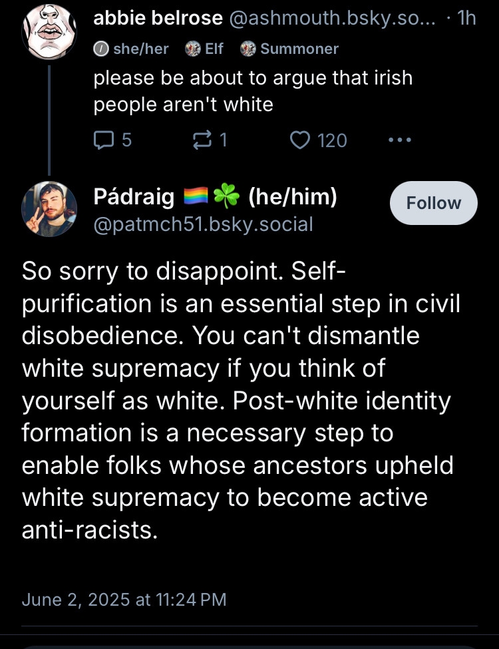Tap the repost arrows icon
This screenshot has height=649, width=499.
[200, 140]
